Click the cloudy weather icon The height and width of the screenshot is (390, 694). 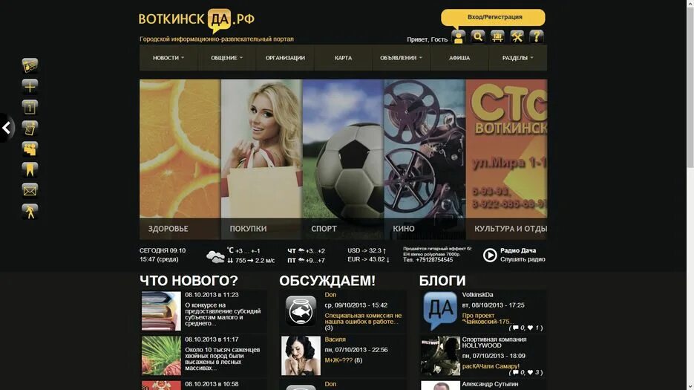coord(215,256)
